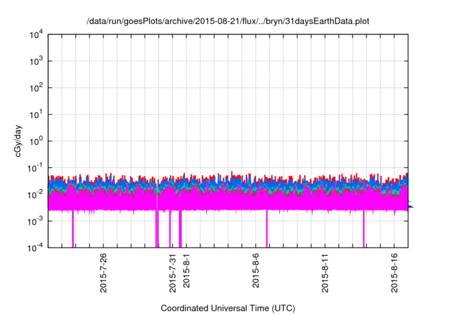
Task: Click the 2015-8-6 date label
Action: (x=256, y=270)
